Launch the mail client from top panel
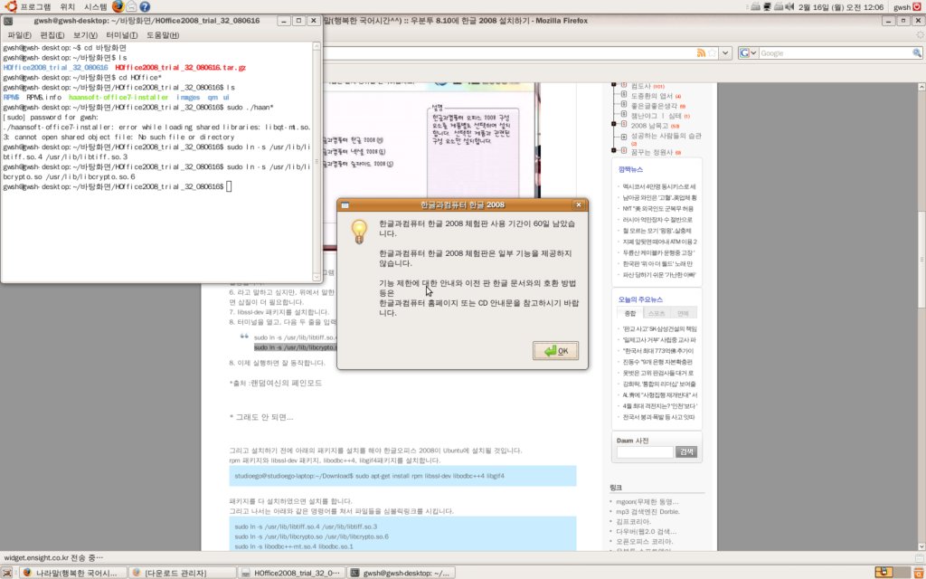This screenshot has height=579, width=926. click(x=132, y=7)
